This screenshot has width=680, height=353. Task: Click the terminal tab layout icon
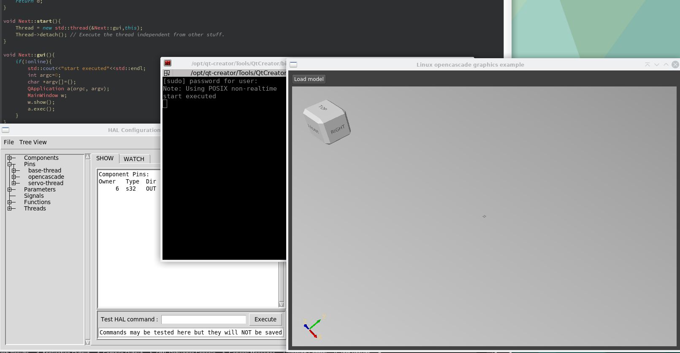[167, 73]
